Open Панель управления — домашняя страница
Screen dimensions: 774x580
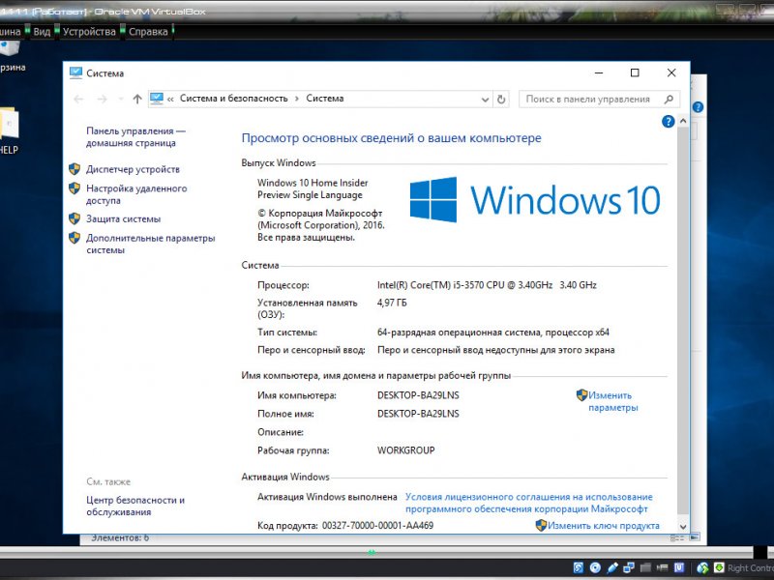(135, 137)
